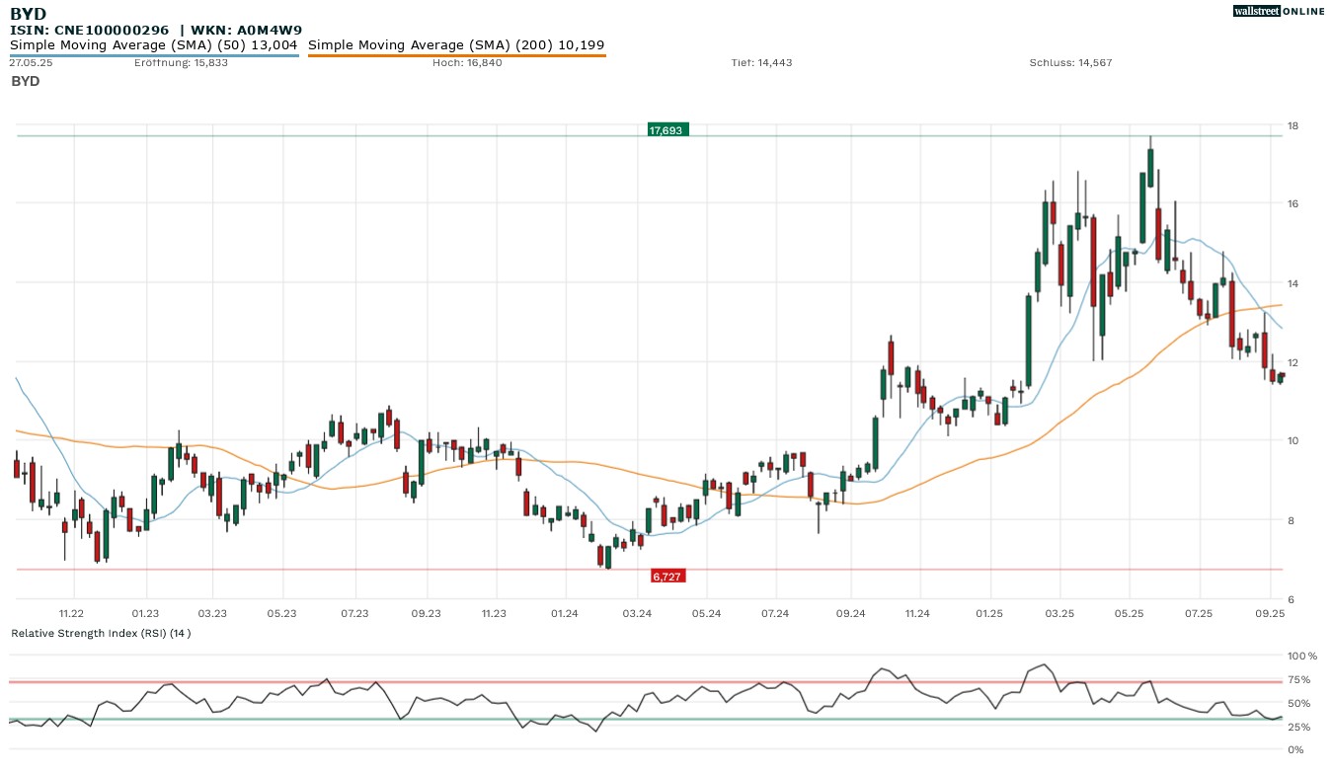Select the SMA (50) 13,004 legend entry
This screenshot has height=776, width=1332.
click(154, 45)
